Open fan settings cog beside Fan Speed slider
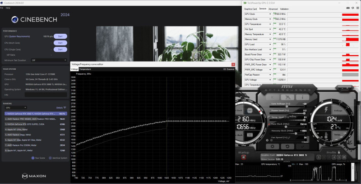This screenshot has height=184, width=361. (x=267, y=140)
